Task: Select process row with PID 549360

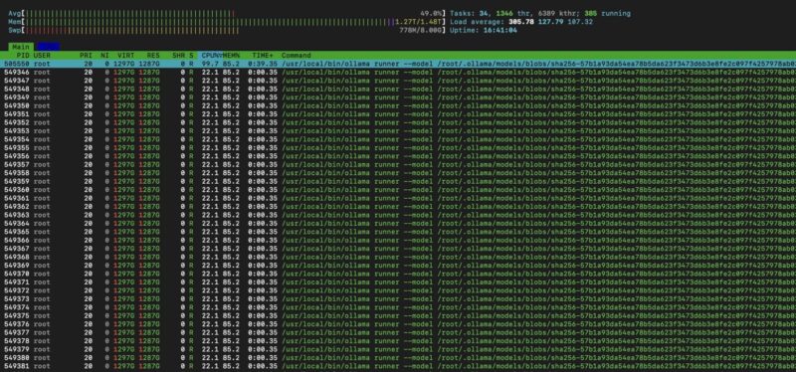Action: coord(398,189)
